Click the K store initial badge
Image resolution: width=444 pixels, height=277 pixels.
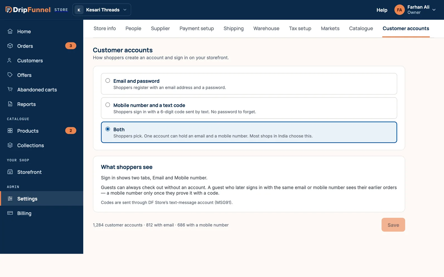point(79,10)
